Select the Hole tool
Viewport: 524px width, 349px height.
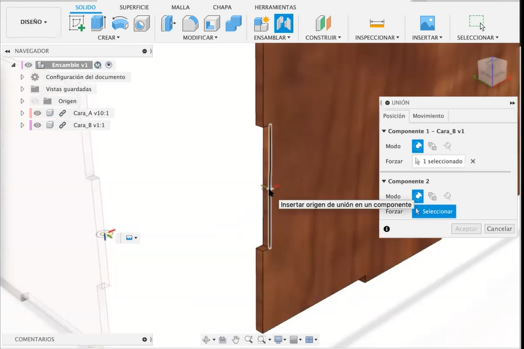[x=142, y=24]
